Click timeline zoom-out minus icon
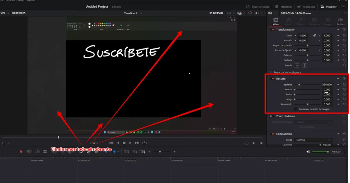This screenshot has height=183, width=350. pyautogui.click(x=149, y=152)
